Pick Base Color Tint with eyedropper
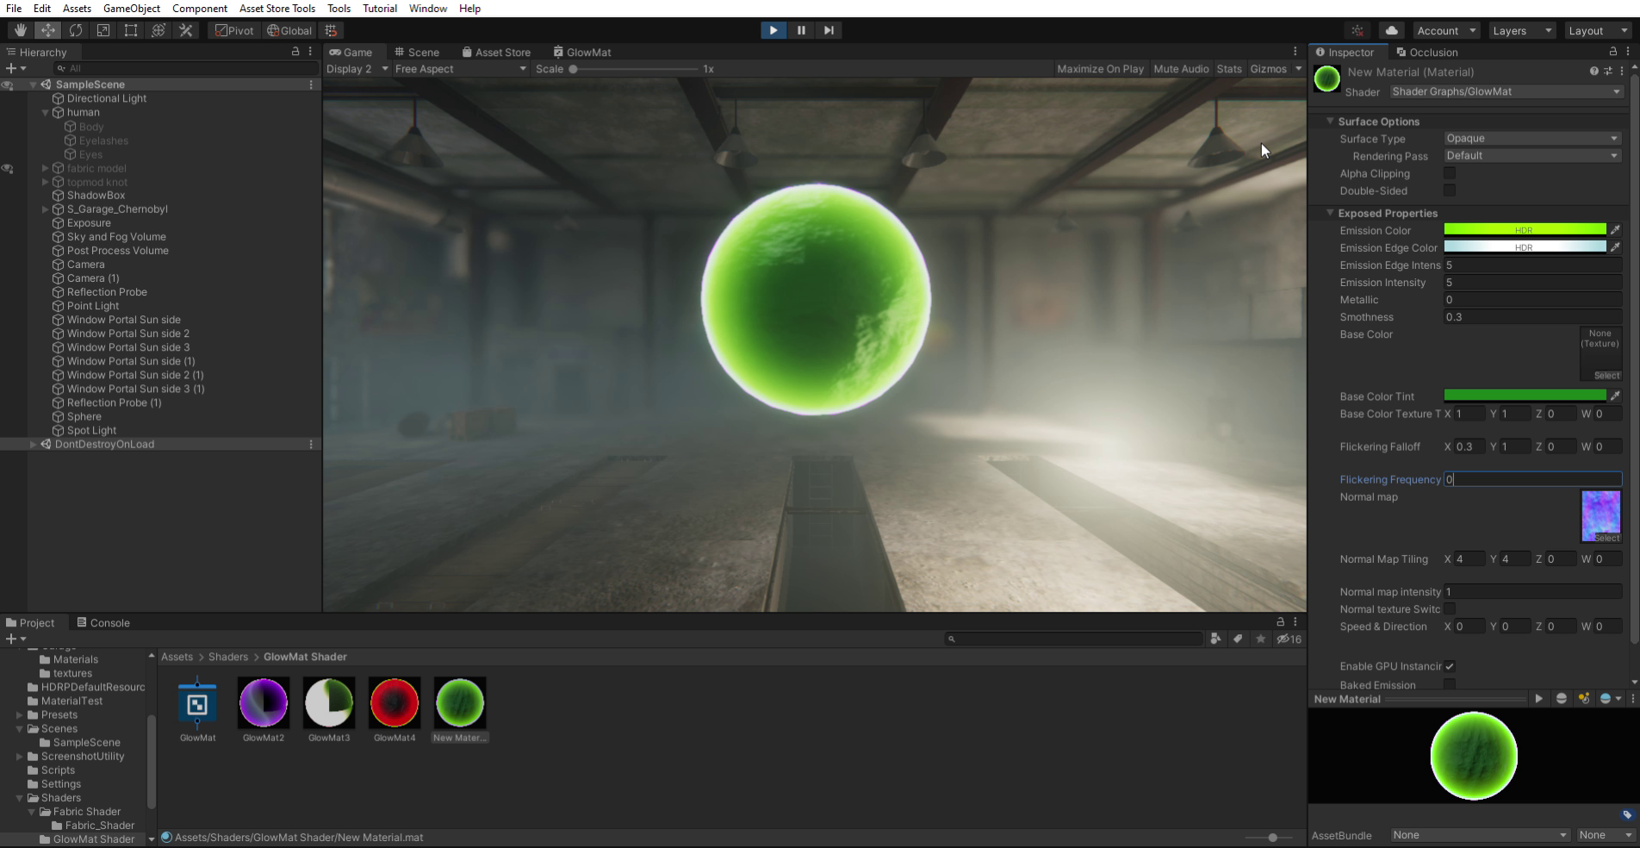Image resolution: width=1640 pixels, height=848 pixels. pyautogui.click(x=1615, y=396)
